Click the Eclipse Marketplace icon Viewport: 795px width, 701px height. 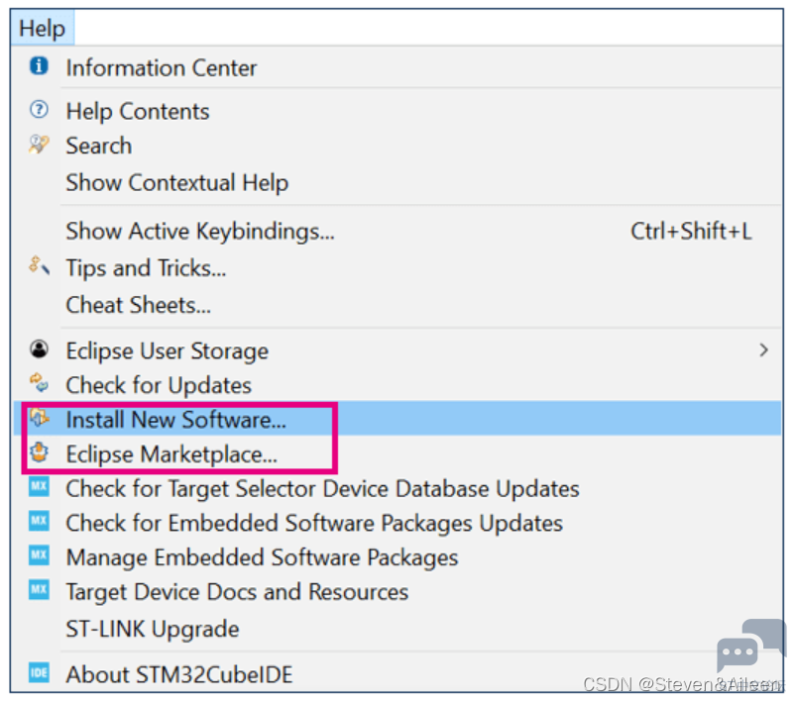click(39, 453)
